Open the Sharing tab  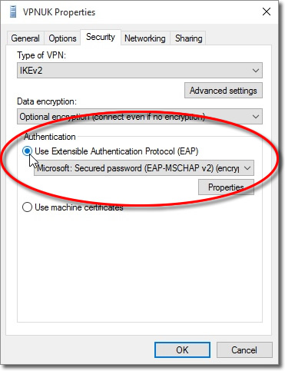[188, 38]
